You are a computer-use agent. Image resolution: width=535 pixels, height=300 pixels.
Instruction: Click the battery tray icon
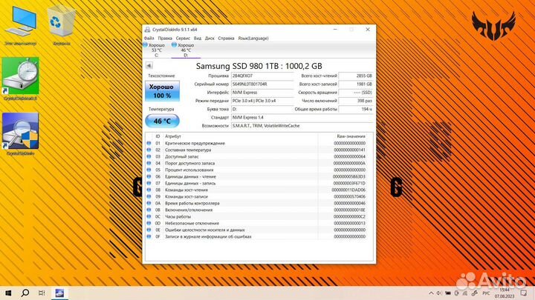[448, 293]
